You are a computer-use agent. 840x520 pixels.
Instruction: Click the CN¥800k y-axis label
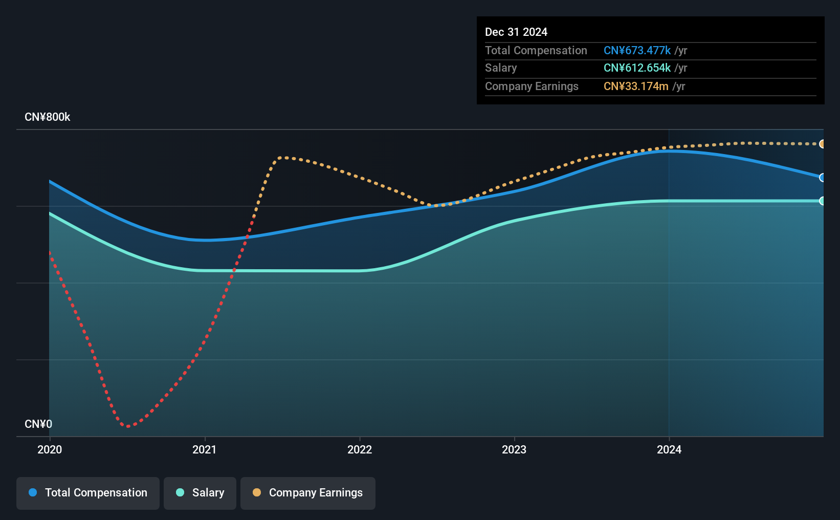(48, 117)
